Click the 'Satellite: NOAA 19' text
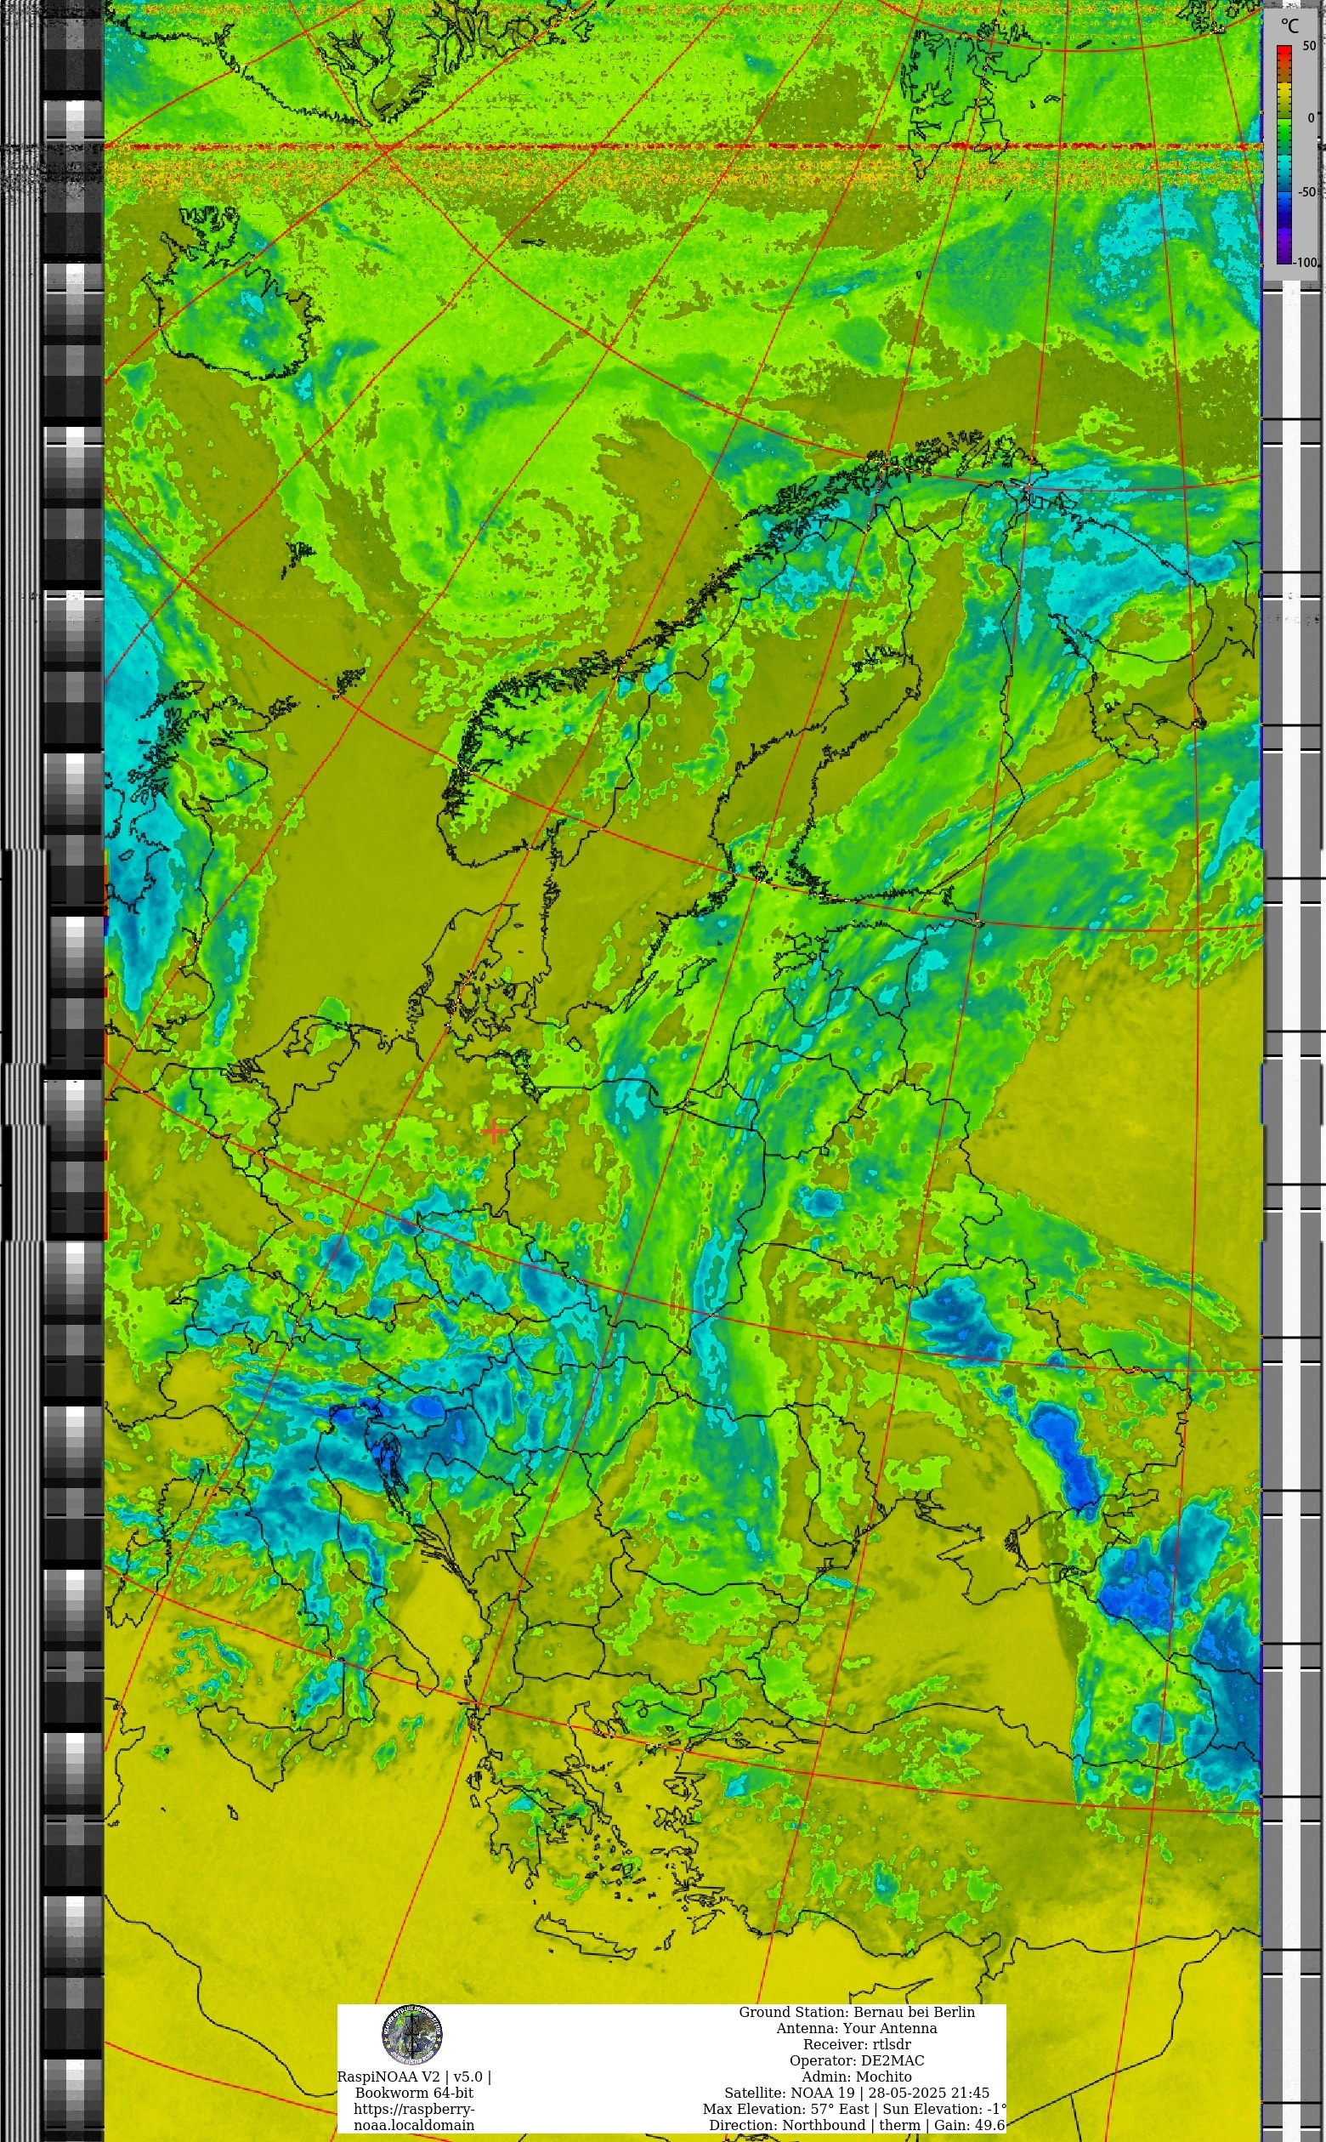 [790, 2093]
